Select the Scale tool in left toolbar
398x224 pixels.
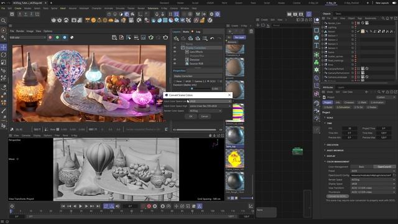pos(4,62)
